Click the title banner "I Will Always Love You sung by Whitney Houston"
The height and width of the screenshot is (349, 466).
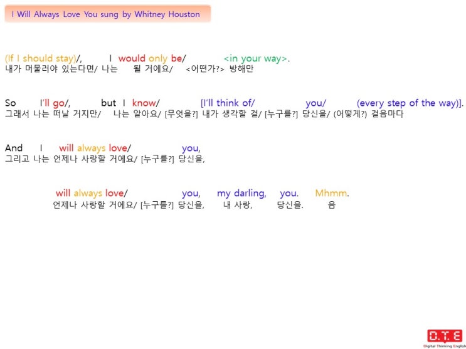(x=107, y=14)
